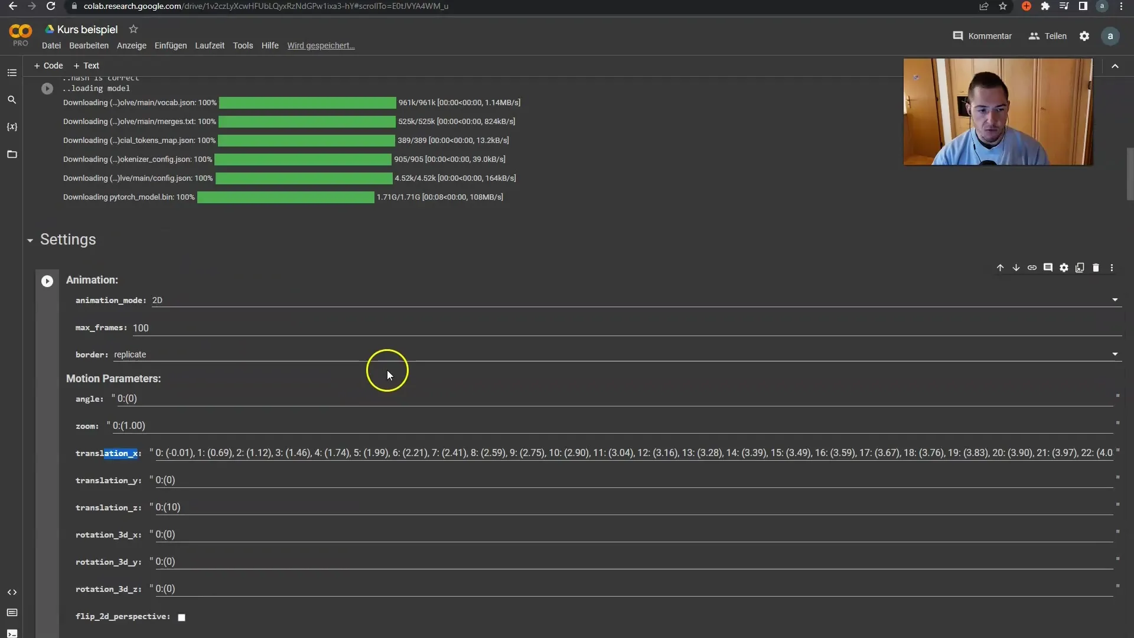Viewport: 1134px width, 638px height.
Task: Reload the browser page
Action: coord(51,6)
